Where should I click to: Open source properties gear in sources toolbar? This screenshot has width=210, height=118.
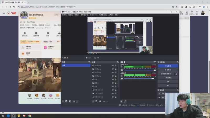pos(100,101)
